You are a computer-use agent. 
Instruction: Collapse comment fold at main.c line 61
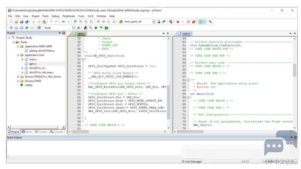pyautogui.click(x=188, y=80)
